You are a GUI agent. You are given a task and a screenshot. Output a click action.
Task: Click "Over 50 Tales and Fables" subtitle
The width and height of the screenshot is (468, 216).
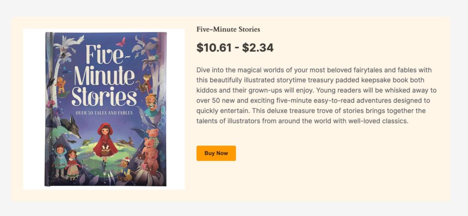tap(104, 113)
